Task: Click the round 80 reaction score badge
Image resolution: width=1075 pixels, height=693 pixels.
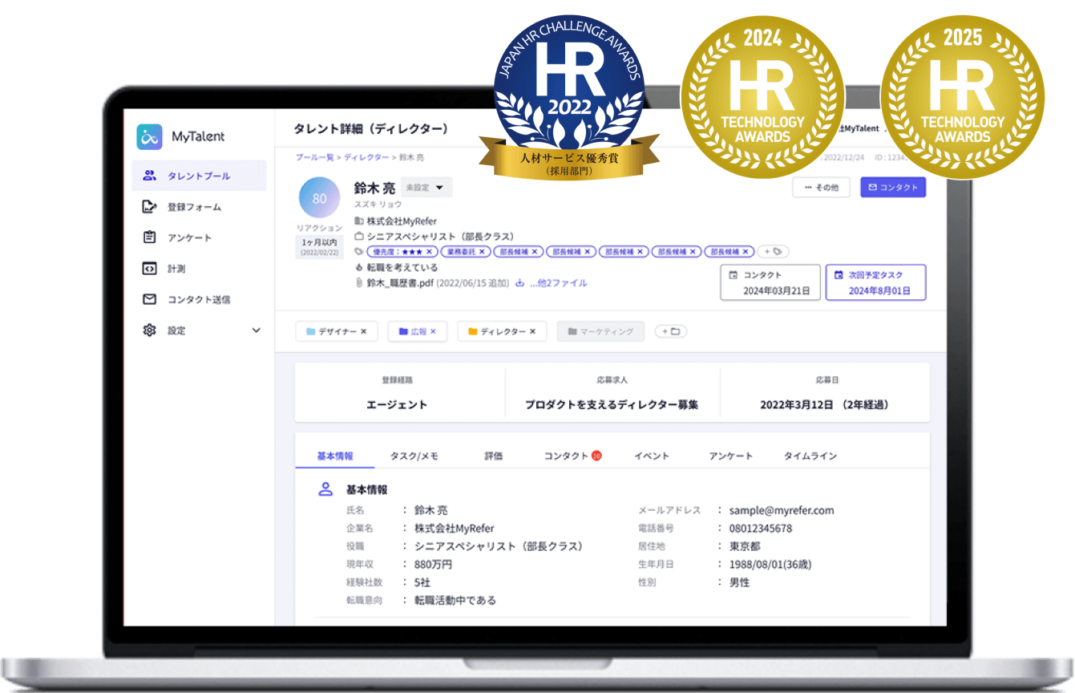Action: (x=319, y=198)
